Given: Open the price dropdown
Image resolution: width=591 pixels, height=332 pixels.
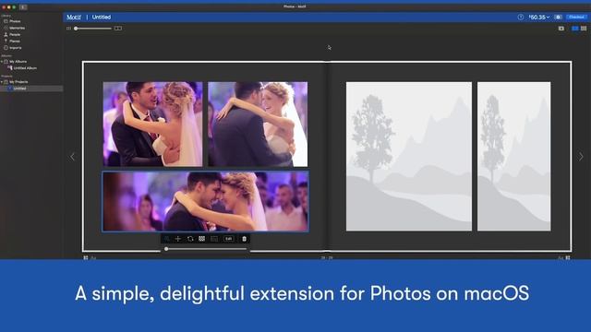Looking at the screenshot, I should (539, 17).
